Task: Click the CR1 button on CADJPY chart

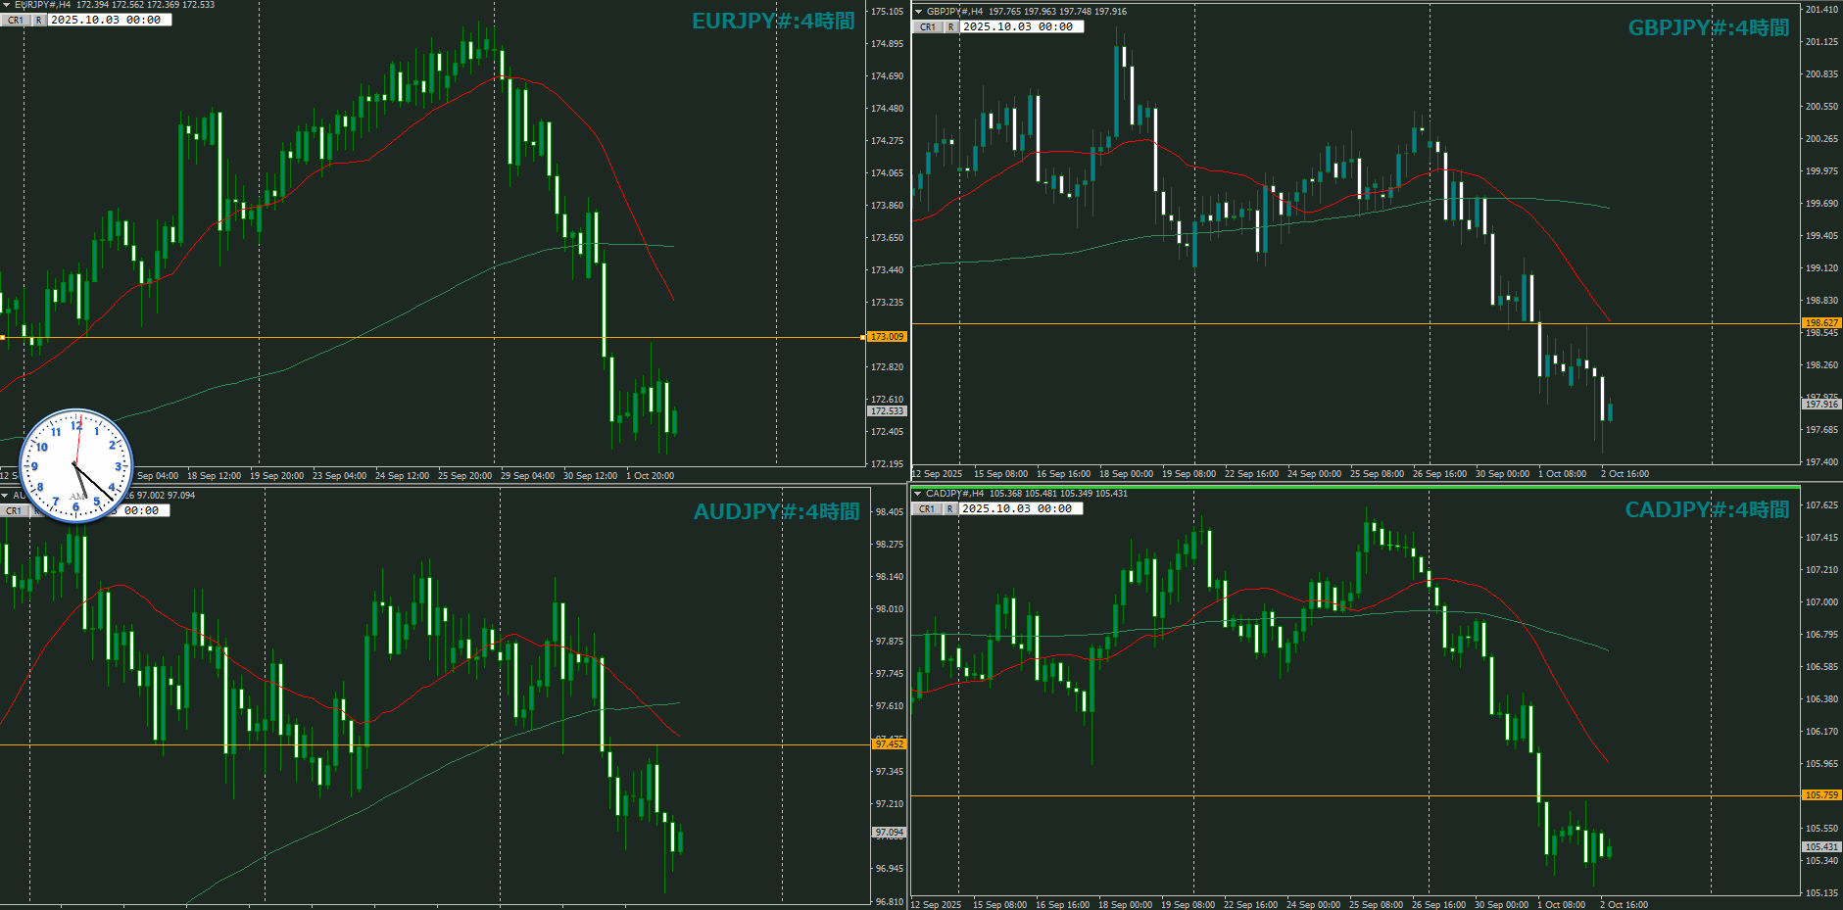Action: [927, 509]
